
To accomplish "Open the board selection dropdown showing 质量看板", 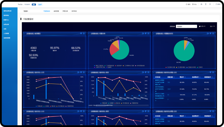I will pos(186,26).
